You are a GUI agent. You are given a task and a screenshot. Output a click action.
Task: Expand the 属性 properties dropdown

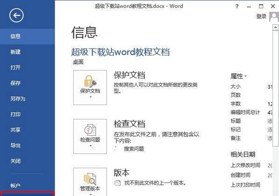[x=238, y=76]
